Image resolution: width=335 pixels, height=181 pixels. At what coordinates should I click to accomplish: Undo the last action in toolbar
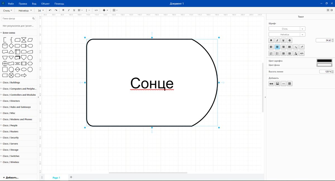[x=50, y=10]
